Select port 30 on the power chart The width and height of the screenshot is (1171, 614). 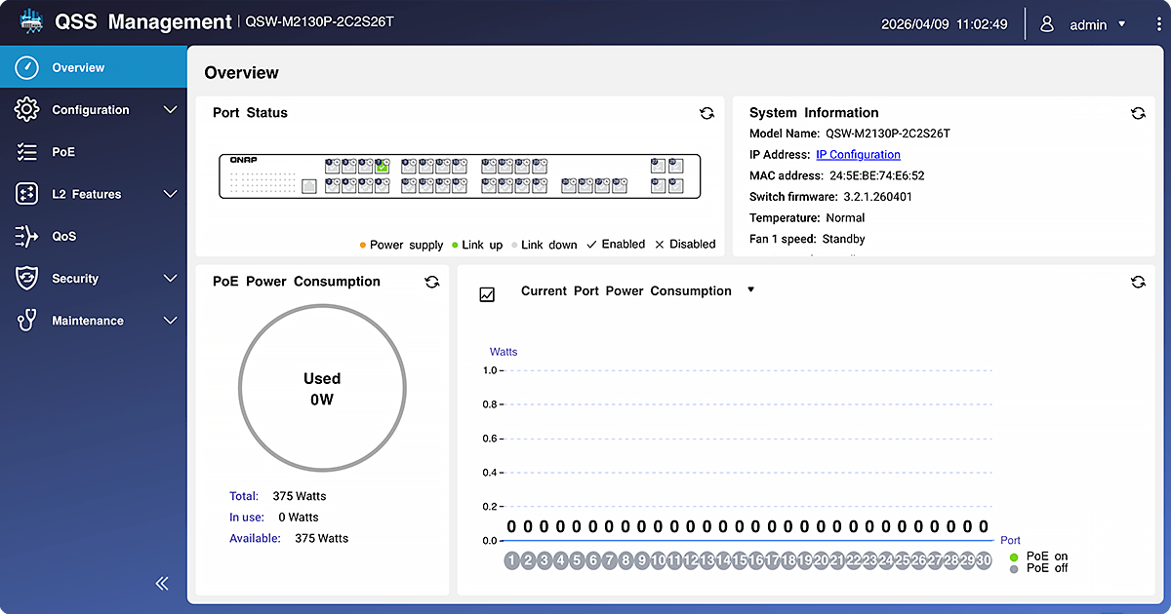(x=984, y=560)
